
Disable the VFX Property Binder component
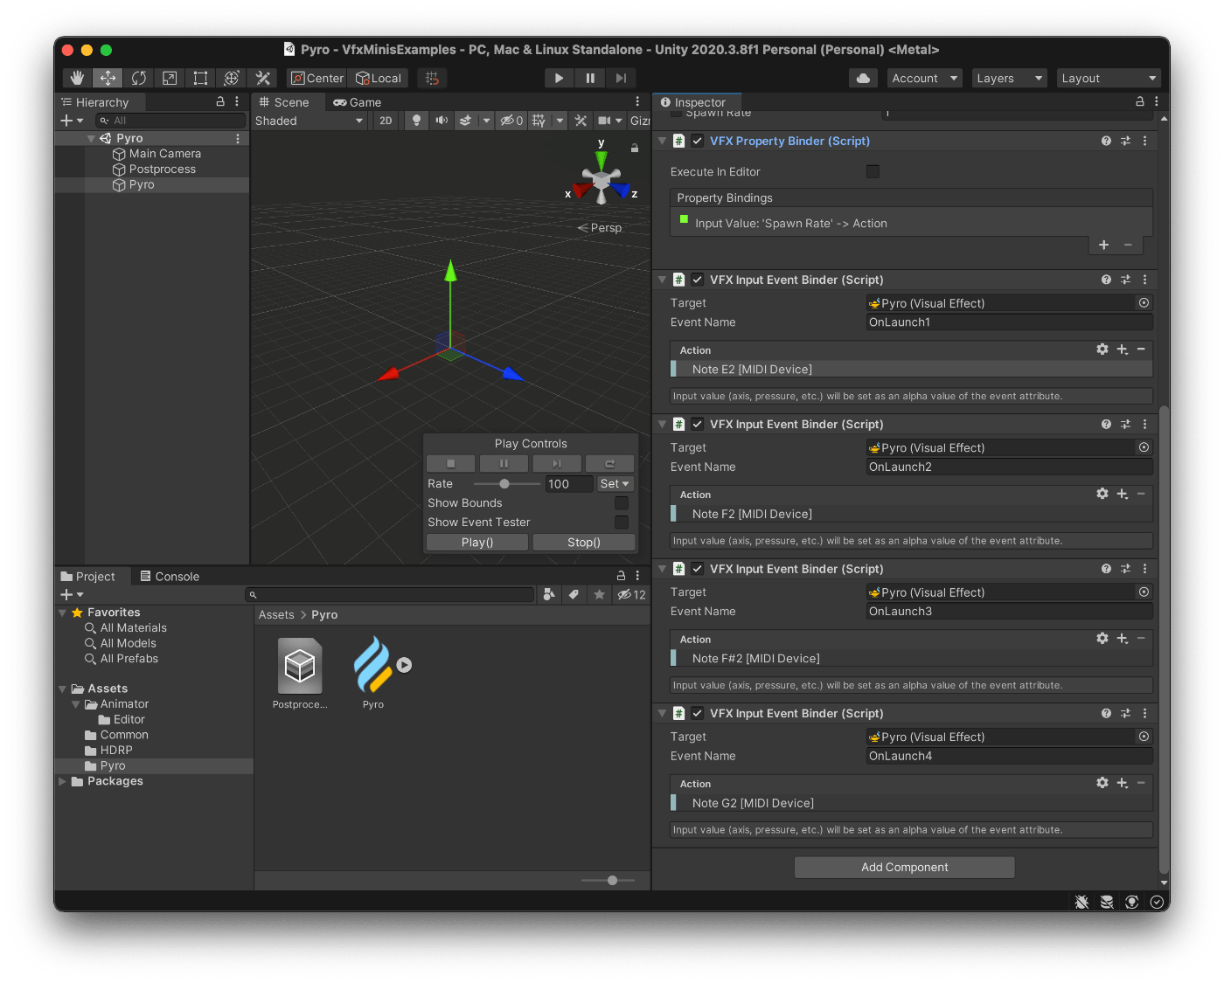pos(698,141)
